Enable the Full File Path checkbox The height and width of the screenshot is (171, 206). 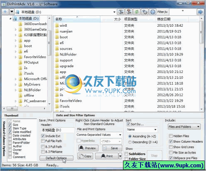click(43, 141)
